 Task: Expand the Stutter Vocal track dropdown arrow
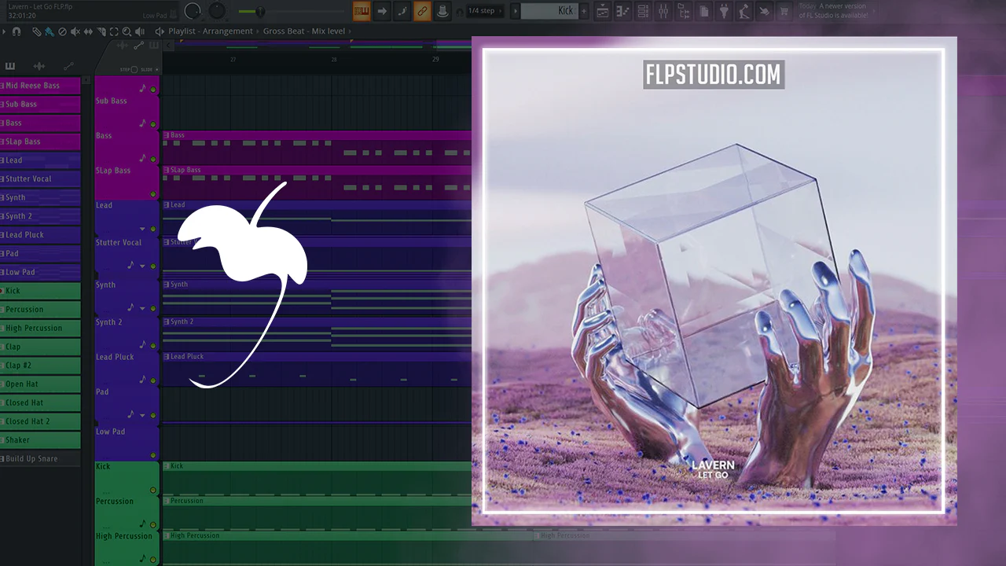(142, 266)
